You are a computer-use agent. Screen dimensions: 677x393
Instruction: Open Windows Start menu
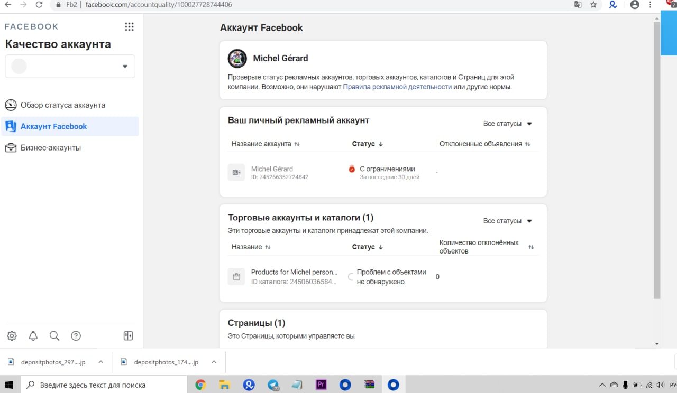10,385
